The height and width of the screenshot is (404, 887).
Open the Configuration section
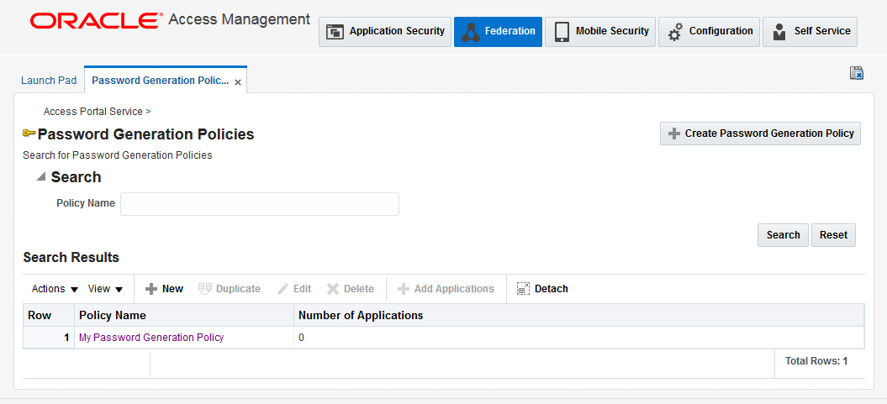point(709,32)
